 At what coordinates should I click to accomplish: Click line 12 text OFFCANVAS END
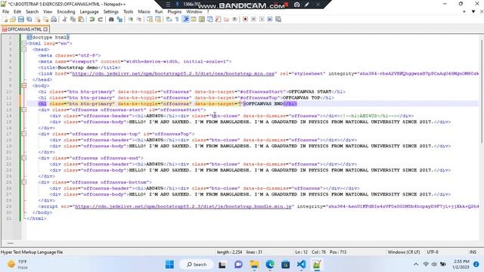[265, 104]
